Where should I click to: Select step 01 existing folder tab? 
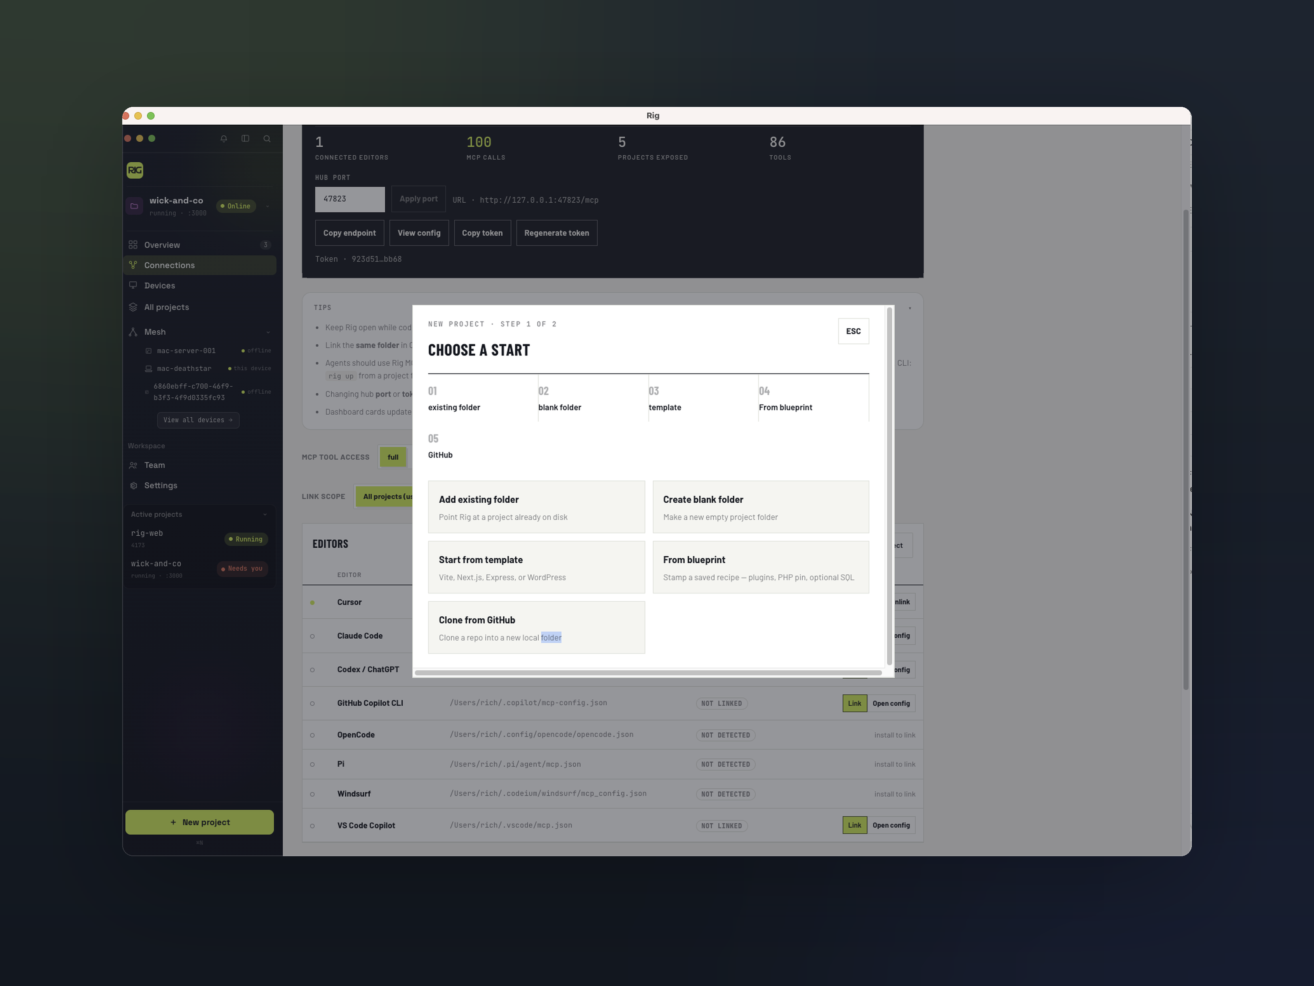(x=482, y=398)
